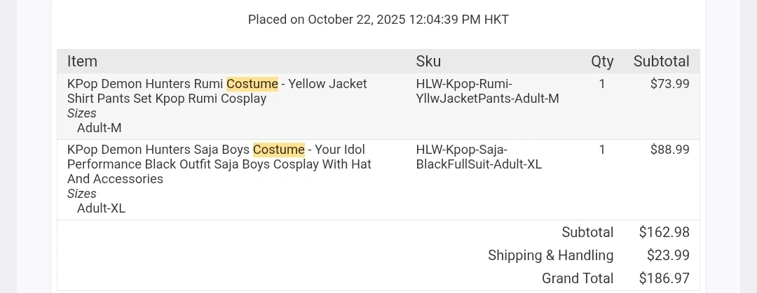Click the order placed date text
This screenshot has height=293, width=757.
(x=378, y=20)
